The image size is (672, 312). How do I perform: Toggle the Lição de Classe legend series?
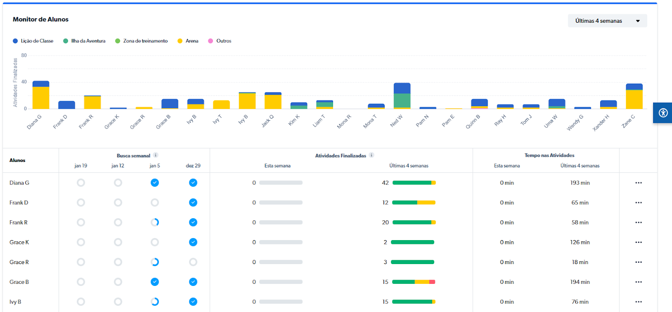33,41
